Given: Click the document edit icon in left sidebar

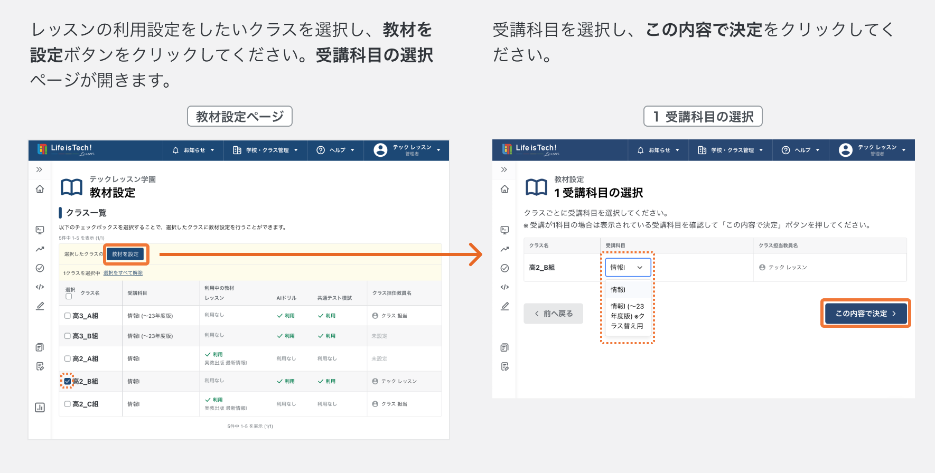Looking at the screenshot, I should pyautogui.click(x=40, y=366).
